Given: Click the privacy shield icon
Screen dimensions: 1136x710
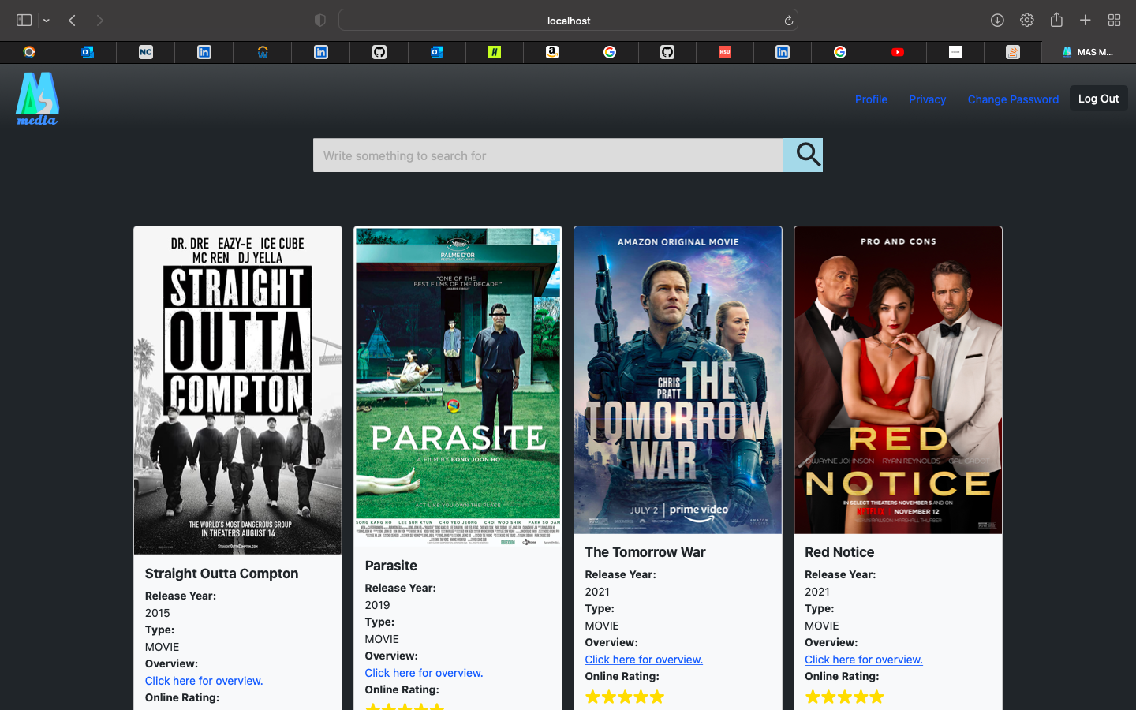Looking at the screenshot, I should click(320, 21).
